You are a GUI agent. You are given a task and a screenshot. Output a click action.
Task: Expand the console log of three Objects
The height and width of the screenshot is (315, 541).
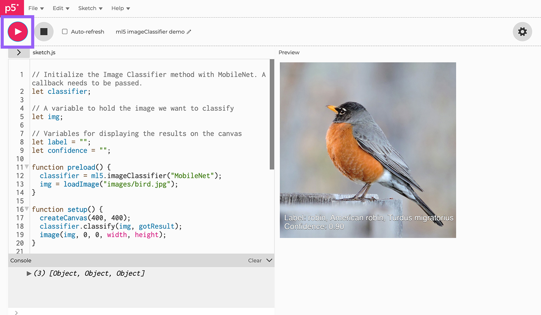pyautogui.click(x=29, y=273)
